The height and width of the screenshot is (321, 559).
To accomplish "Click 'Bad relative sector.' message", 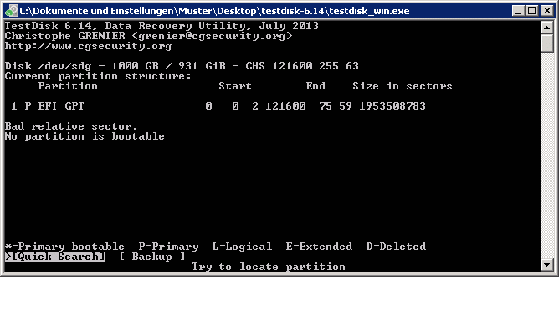I will click(71, 126).
